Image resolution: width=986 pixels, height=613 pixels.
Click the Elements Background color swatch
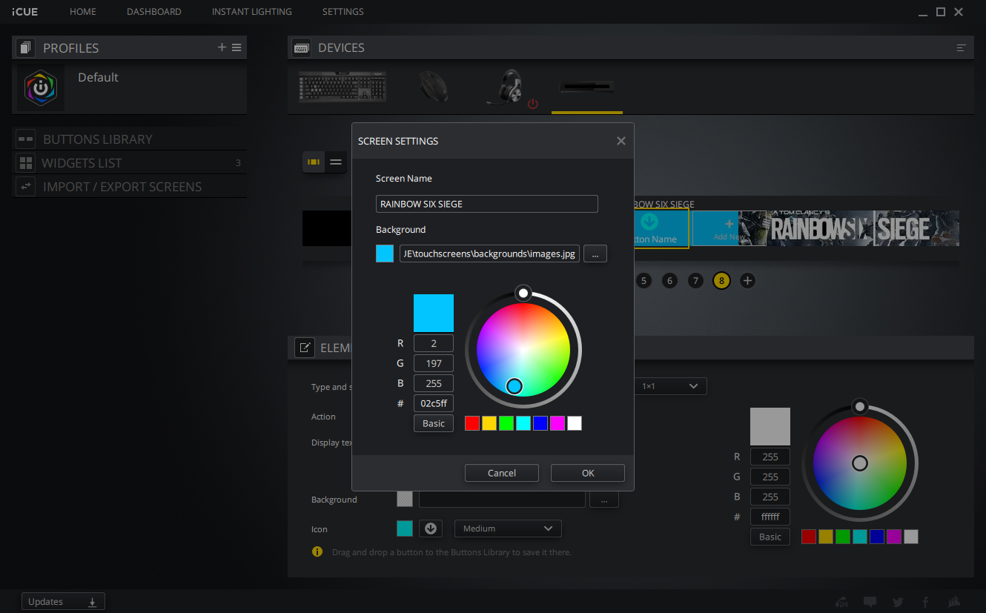tap(405, 499)
